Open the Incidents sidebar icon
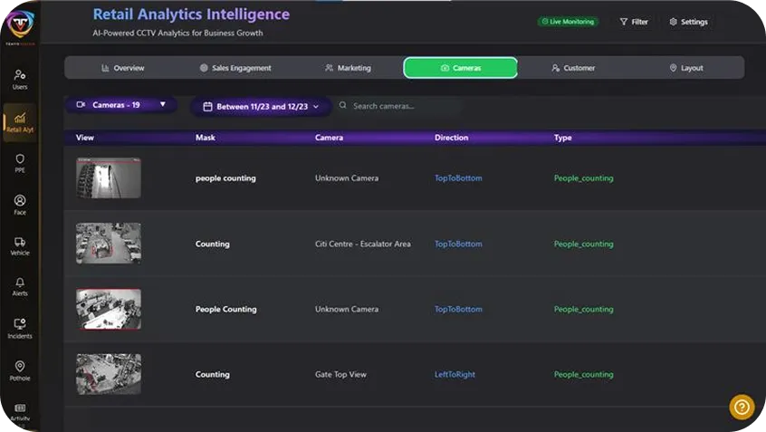 click(x=20, y=326)
